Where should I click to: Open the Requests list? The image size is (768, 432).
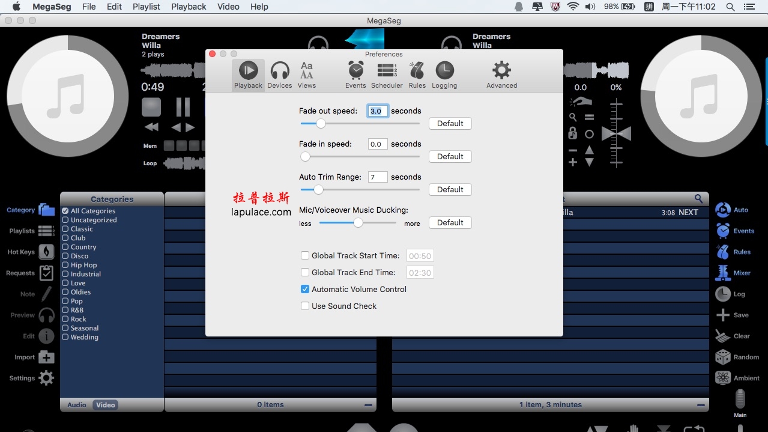pos(46,273)
